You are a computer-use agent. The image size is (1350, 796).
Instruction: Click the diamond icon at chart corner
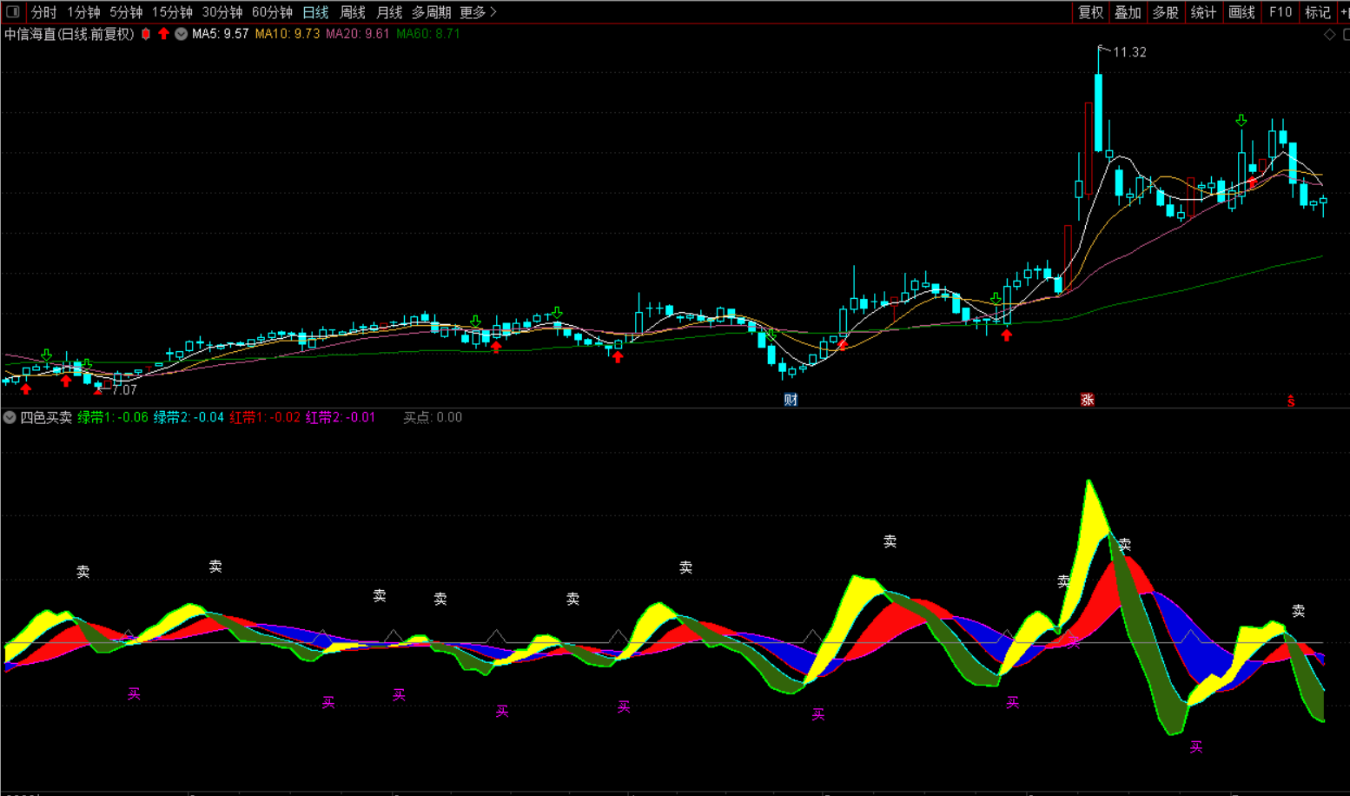pyautogui.click(x=1329, y=35)
